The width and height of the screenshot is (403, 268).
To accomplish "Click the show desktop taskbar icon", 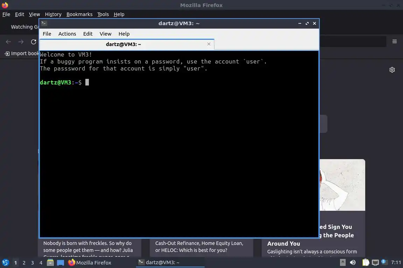I will click(61, 263).
